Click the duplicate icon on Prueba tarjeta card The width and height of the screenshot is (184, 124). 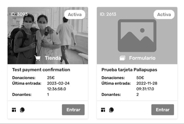111,110
